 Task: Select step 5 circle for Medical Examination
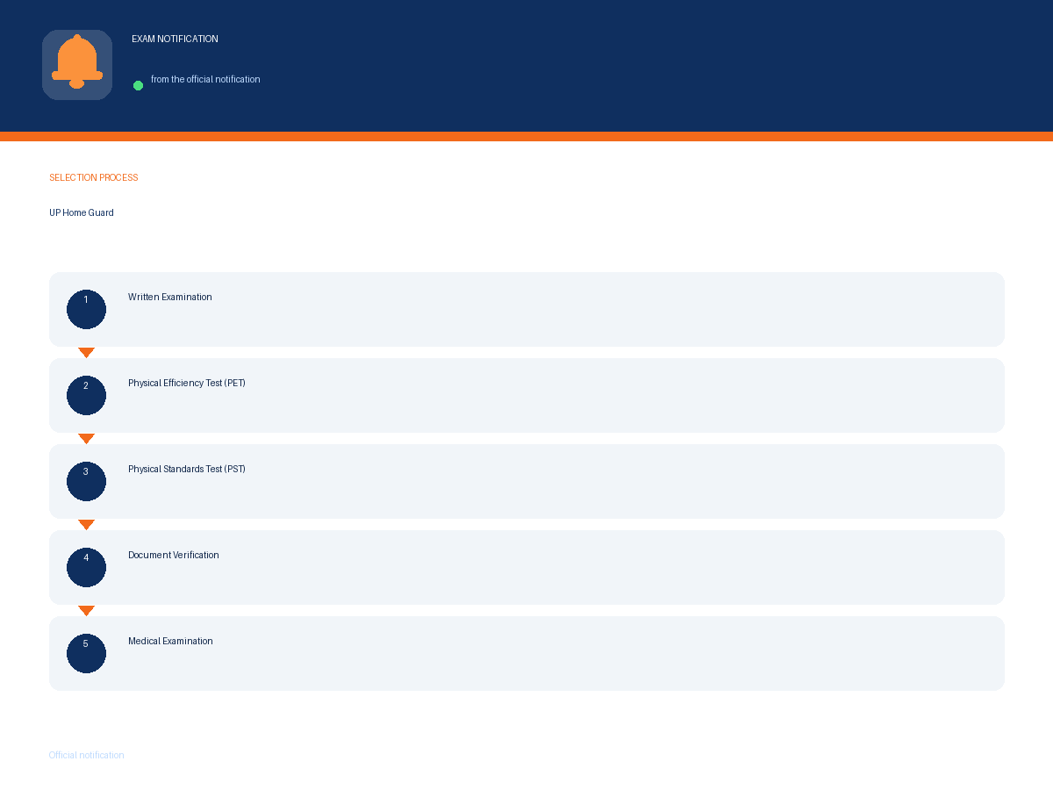[86, 653]
